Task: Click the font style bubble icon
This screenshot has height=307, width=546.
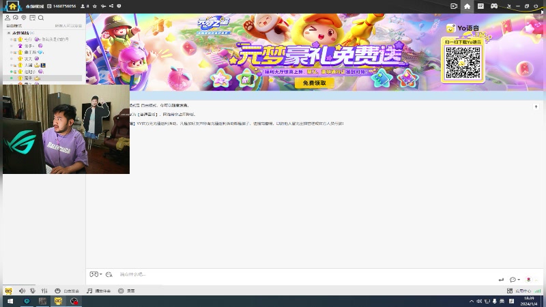Action: tap(109, 274)
